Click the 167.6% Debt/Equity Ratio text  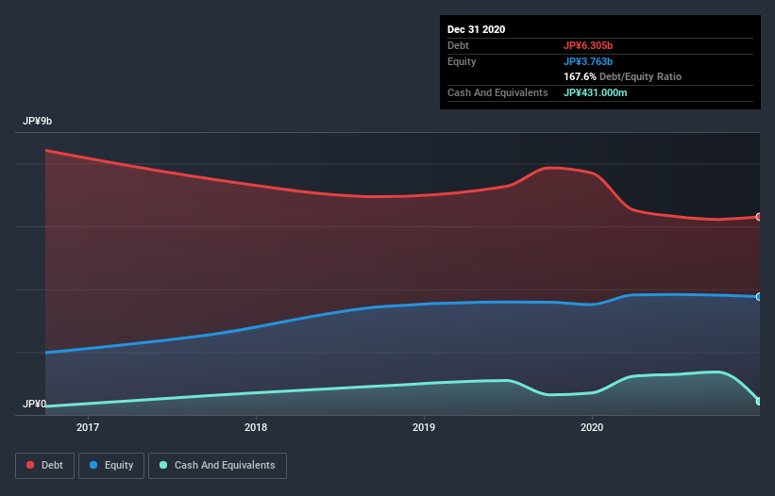point(622,77)
